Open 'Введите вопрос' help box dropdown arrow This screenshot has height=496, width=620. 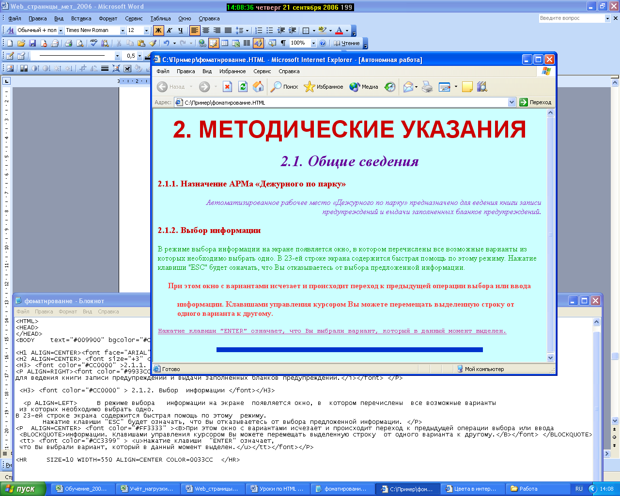click(607, 18)
